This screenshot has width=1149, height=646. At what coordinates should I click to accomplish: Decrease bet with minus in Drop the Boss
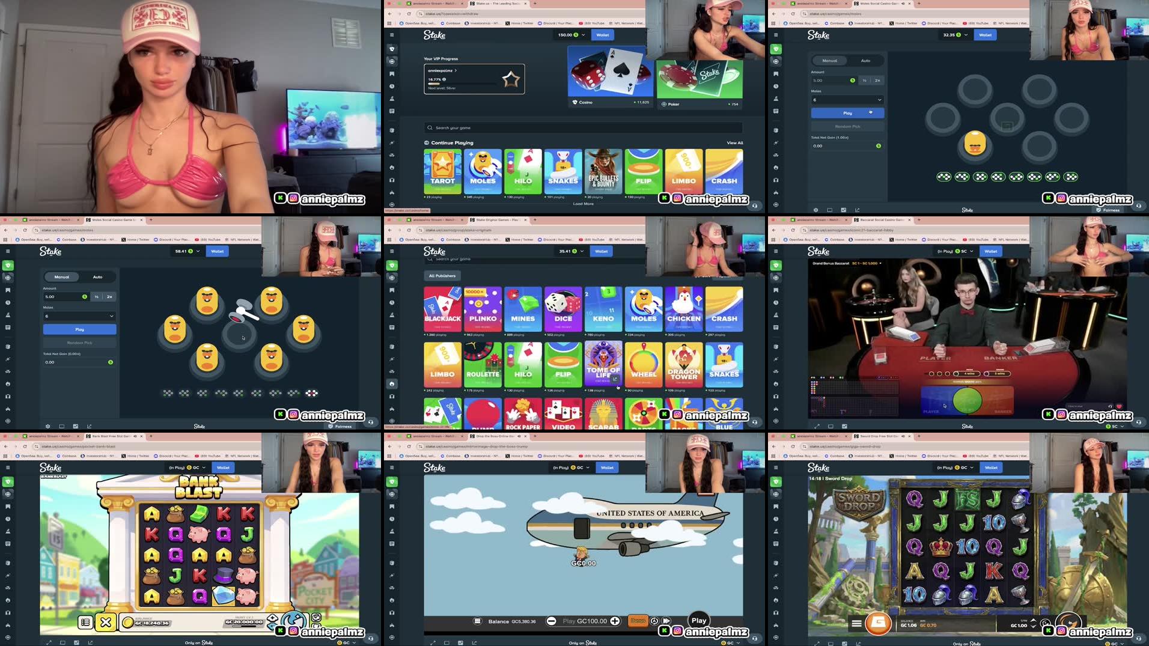(551, 621)
